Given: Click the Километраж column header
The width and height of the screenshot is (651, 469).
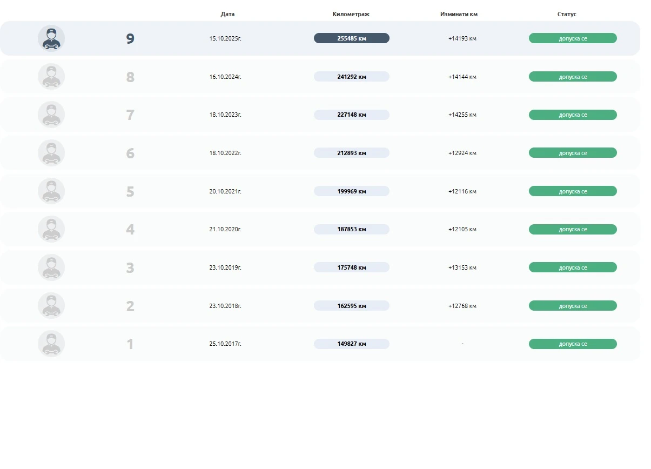Looking at the screenshot, I should point(351,14).
